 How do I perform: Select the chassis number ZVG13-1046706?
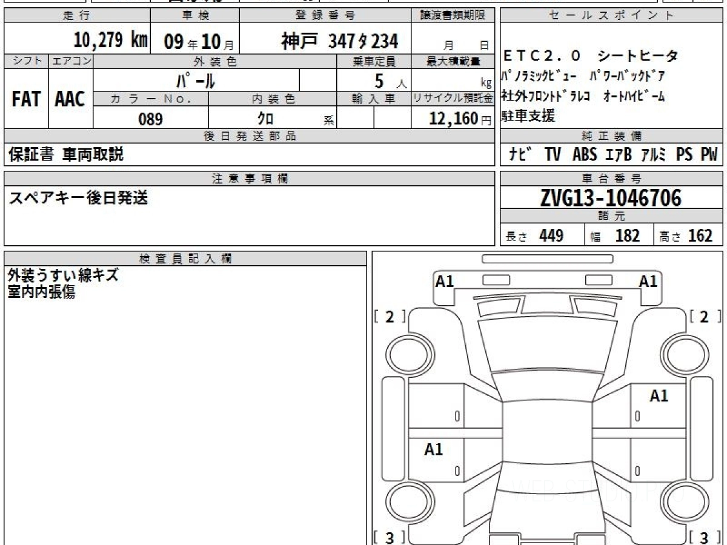point(611,197)
